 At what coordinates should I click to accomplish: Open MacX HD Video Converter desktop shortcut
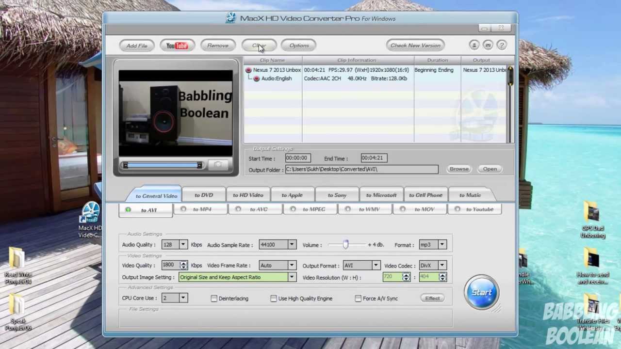coord(90,220)
